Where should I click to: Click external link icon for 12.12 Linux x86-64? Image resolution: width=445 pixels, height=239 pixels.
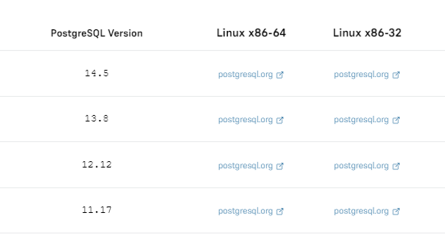(280, 166)
